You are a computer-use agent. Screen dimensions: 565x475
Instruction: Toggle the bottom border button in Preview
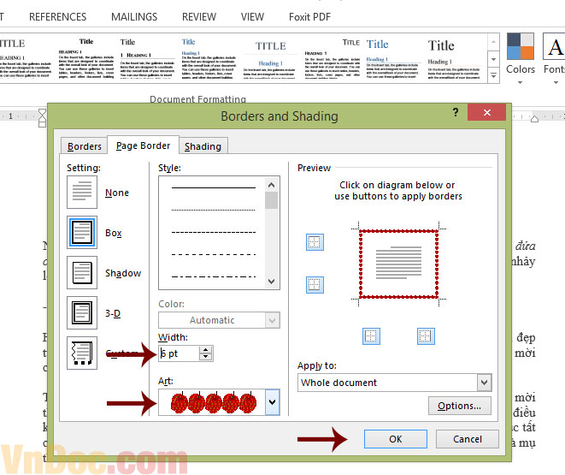pyautogui.click(x=314, y=285)
